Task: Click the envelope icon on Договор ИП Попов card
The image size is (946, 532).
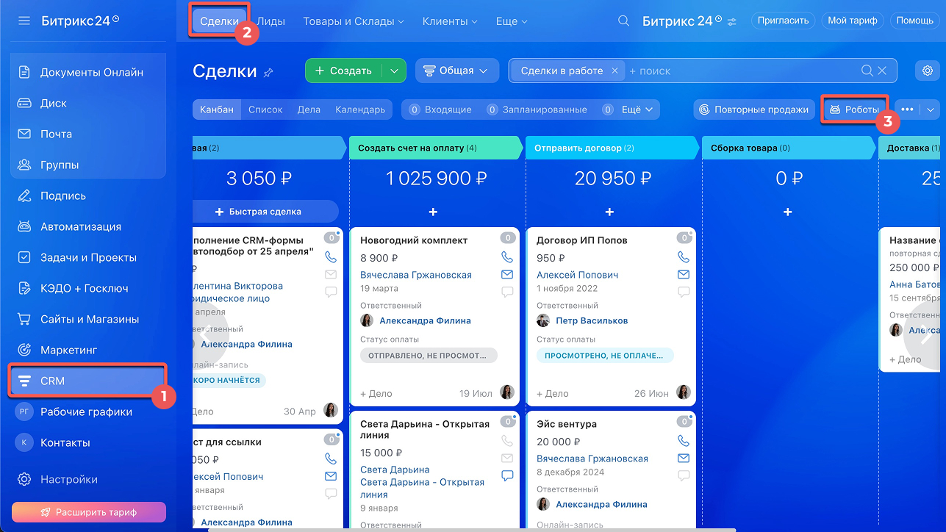Action: (684, 275)
